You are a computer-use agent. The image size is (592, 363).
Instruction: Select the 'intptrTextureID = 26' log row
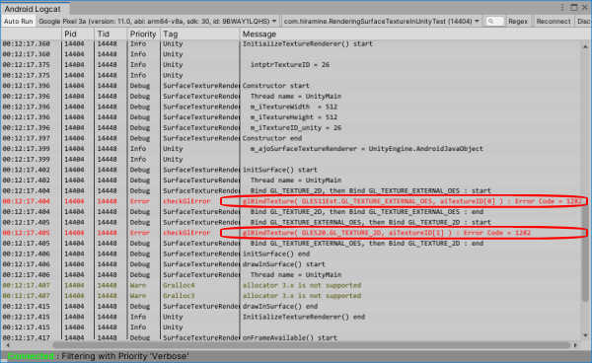pos(291,64)
